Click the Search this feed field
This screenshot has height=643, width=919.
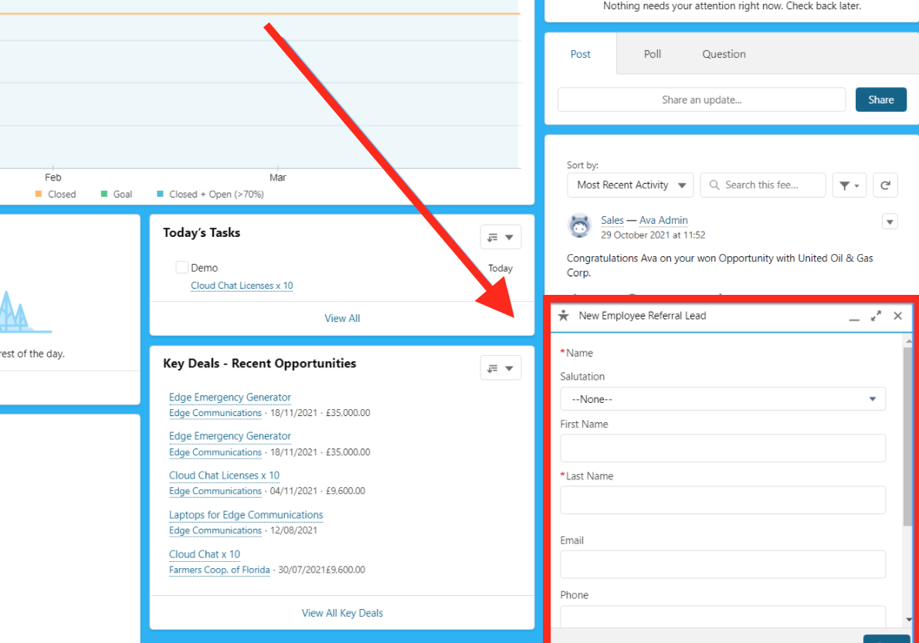coord(763,185)
